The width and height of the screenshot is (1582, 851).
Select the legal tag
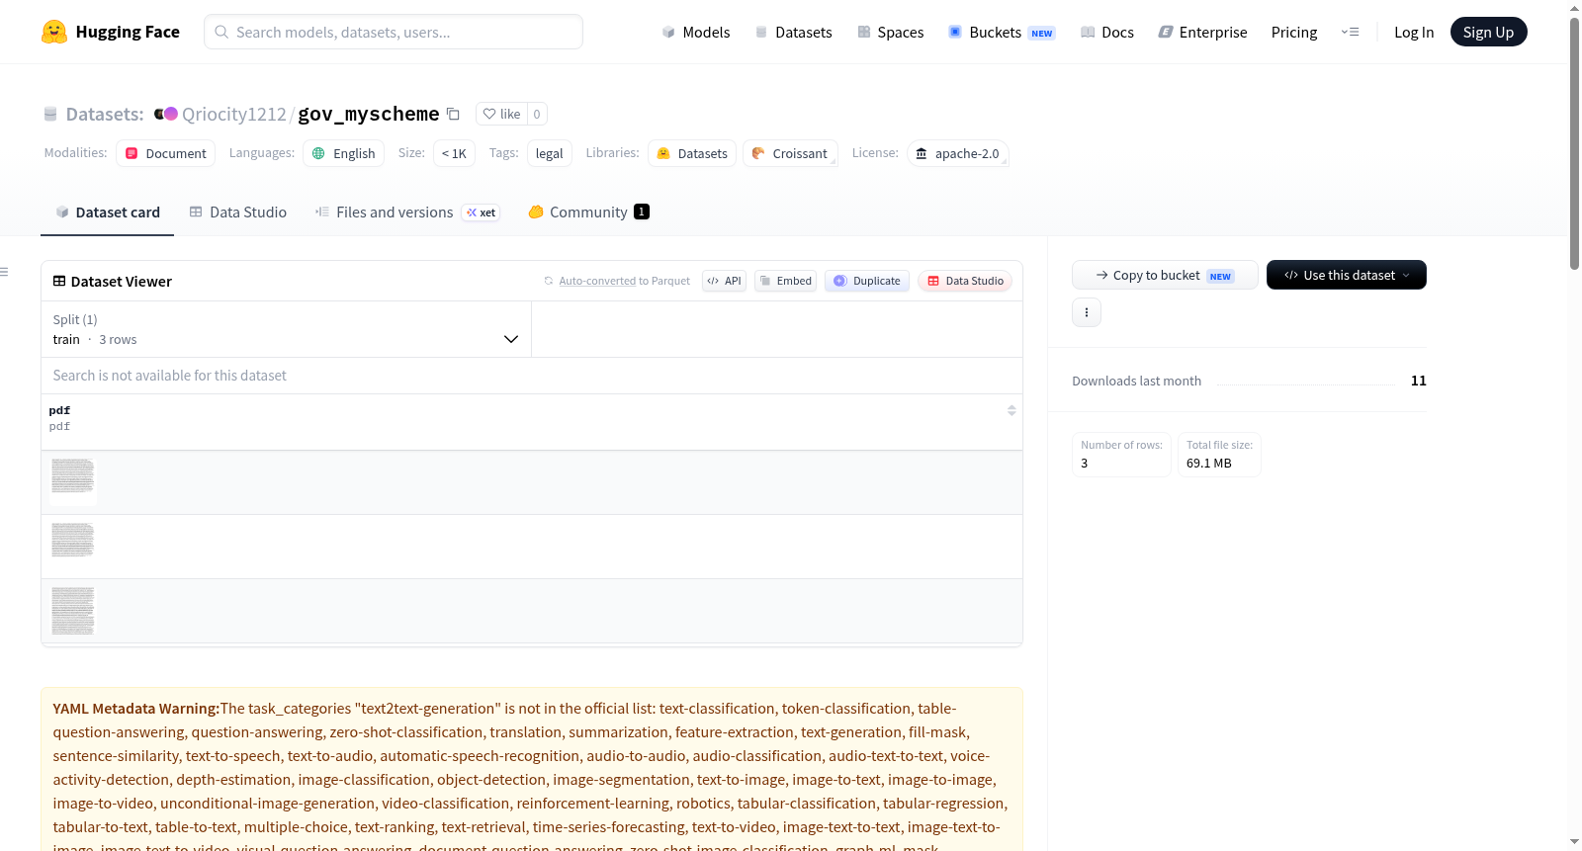pyautogui.click(x=549, y=153)
